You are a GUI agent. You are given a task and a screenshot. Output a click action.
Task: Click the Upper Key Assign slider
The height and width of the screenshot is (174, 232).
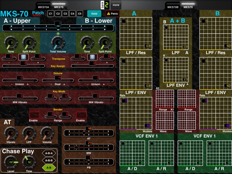point(24,66)
